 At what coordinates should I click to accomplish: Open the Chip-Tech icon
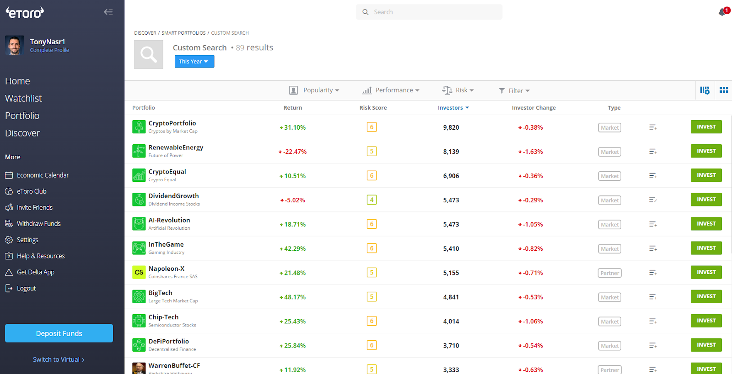pos(139,321)
